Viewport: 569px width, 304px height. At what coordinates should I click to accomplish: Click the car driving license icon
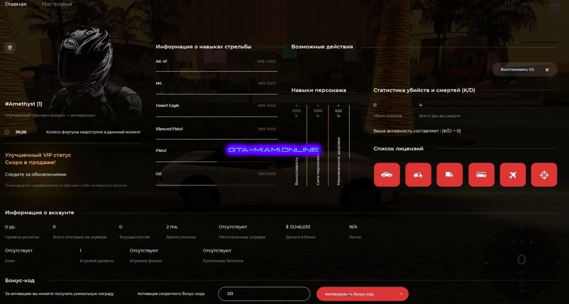[x=387, y=175]
